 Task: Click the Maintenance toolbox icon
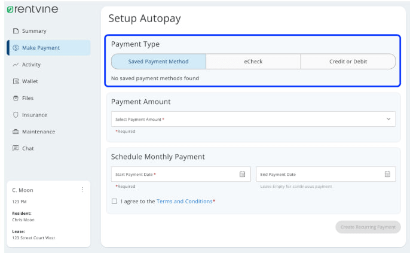[16, 132]
